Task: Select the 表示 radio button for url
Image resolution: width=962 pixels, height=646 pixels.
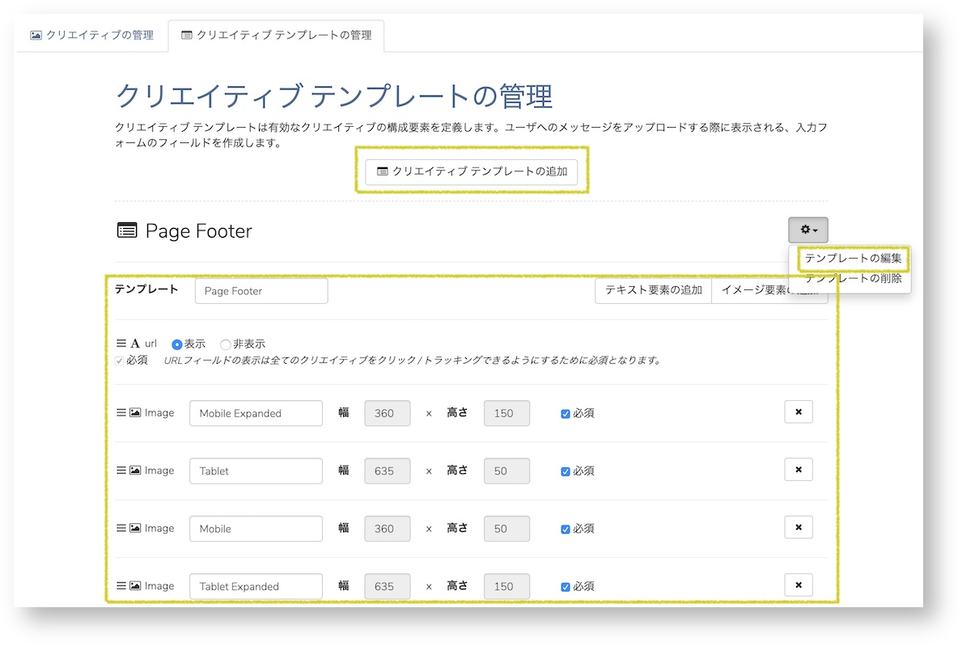Action: (176, 344)
